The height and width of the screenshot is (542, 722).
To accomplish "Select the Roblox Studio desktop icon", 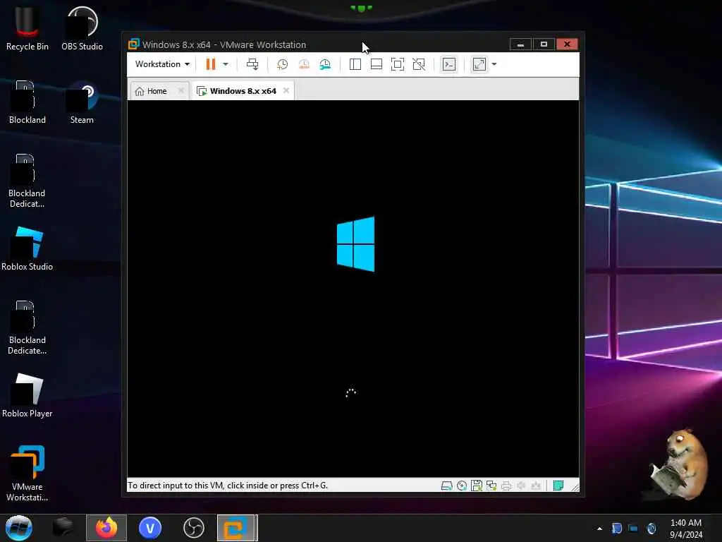I will click(27, 249).
